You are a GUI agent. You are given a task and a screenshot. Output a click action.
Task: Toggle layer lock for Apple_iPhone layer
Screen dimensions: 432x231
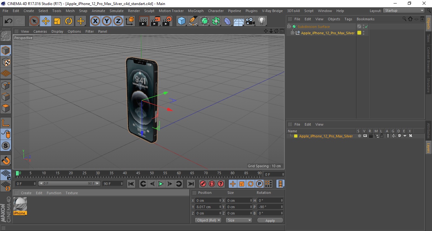tap(382, 136)
